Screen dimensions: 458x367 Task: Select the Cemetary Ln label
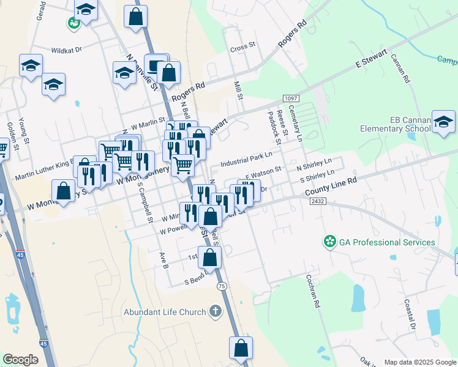coord(295,124)
